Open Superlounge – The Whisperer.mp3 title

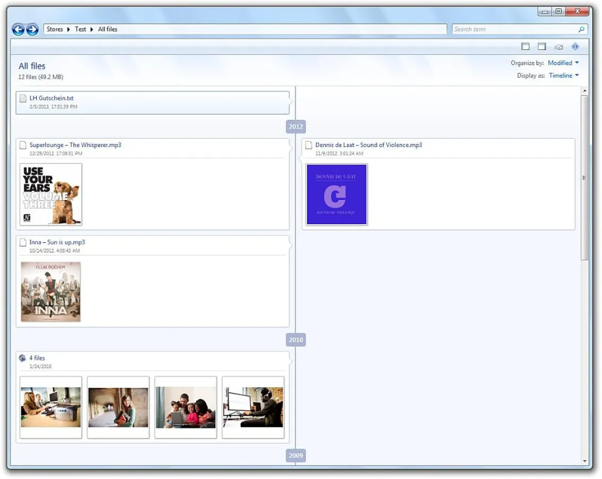[x=75, y=145]
